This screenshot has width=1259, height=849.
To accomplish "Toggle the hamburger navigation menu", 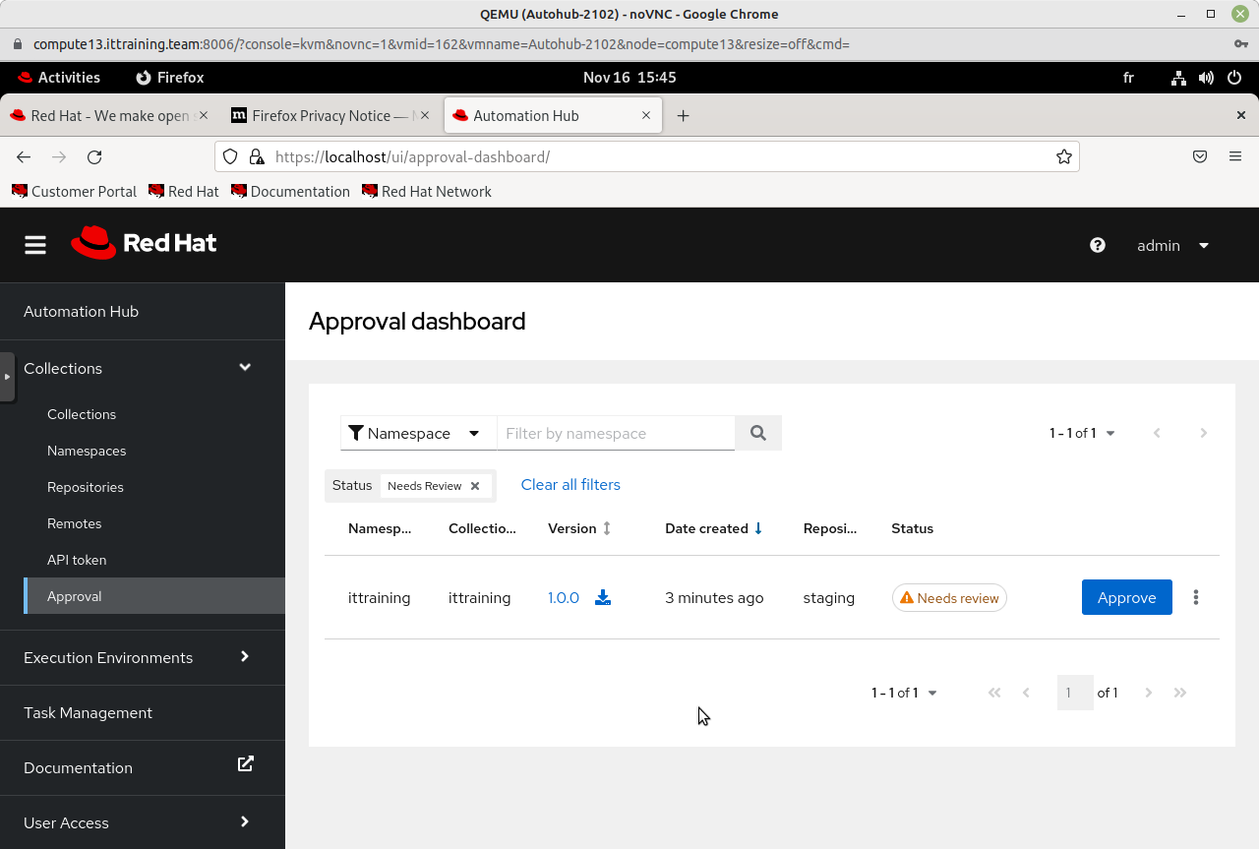I will pyautogui.click(x=35, y=245).
